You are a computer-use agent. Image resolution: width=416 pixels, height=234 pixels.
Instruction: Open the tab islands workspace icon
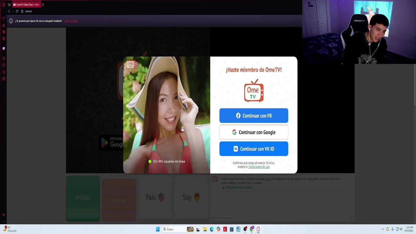(9, 5)
